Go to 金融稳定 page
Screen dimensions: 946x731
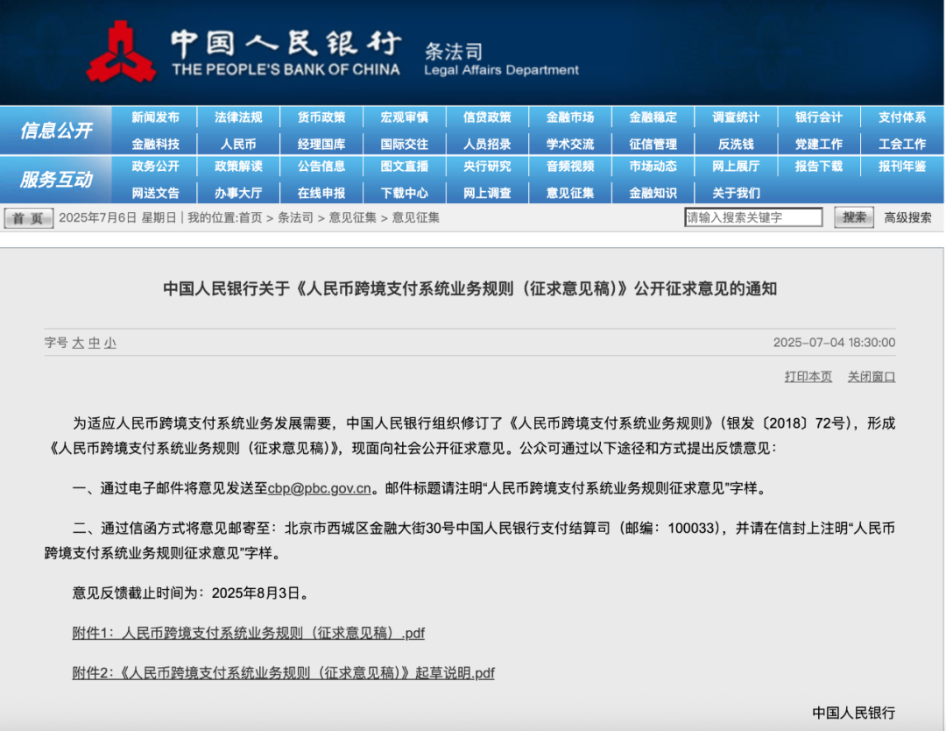coord(653,117)
